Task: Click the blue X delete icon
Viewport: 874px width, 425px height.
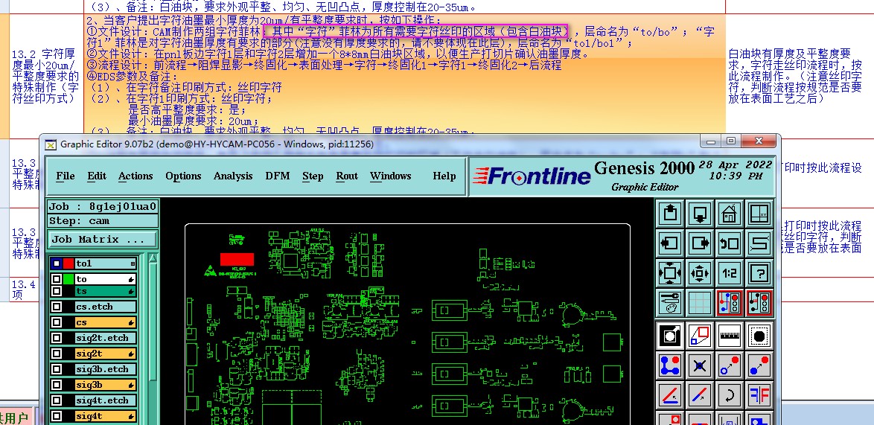Action: point(700,366)
